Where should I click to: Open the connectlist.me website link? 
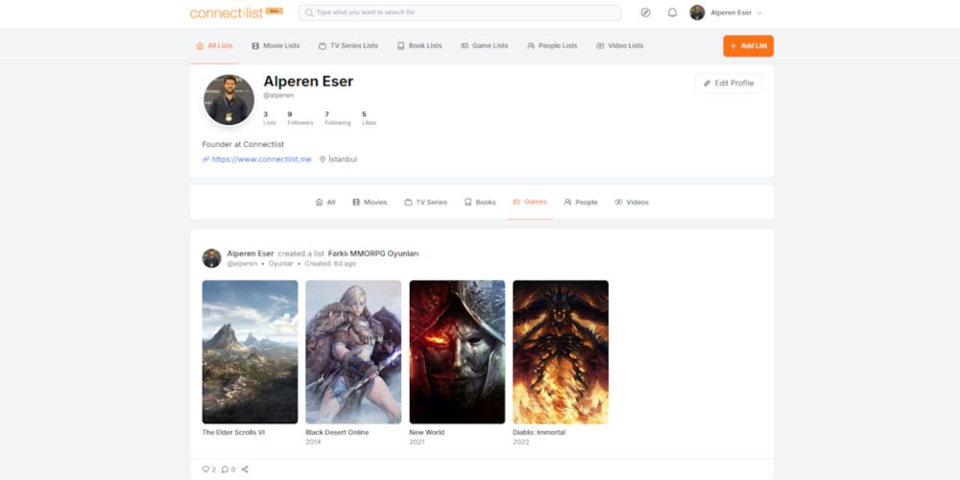coord(261,159)
